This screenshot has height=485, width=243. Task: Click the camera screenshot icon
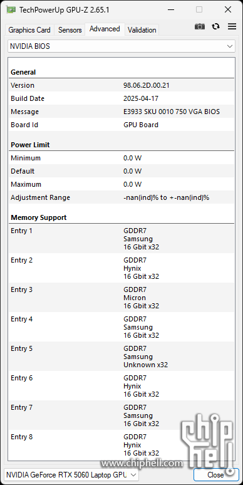(x=200, y=26)
